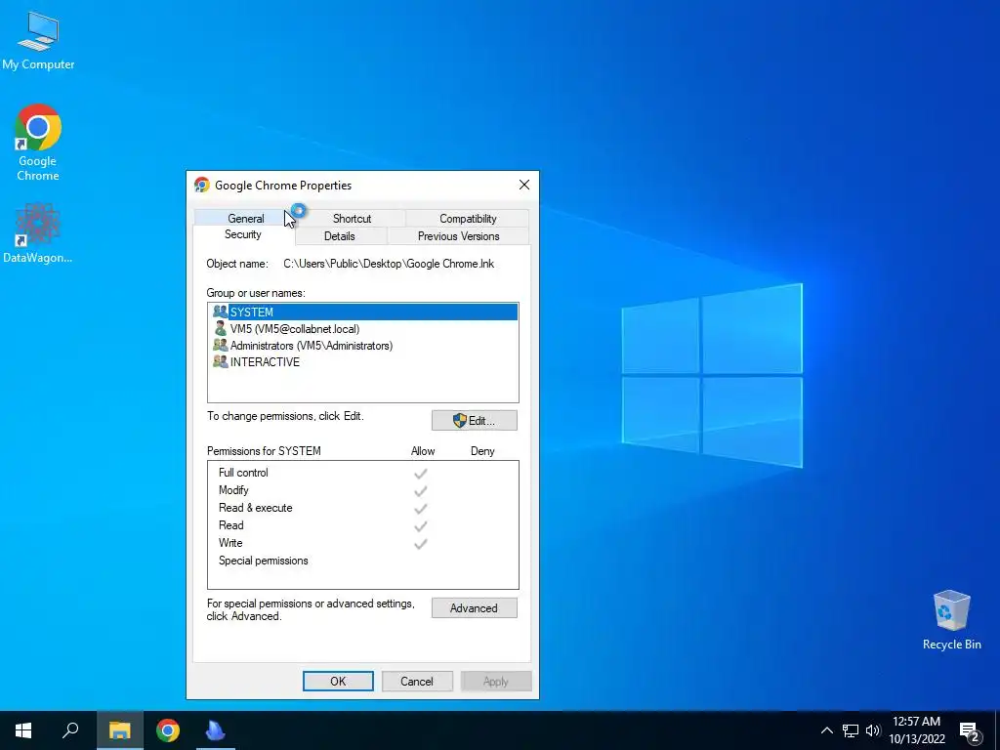Click the Write permission label
Viewport: 1000px width, 750px height.
coord(230,543)
